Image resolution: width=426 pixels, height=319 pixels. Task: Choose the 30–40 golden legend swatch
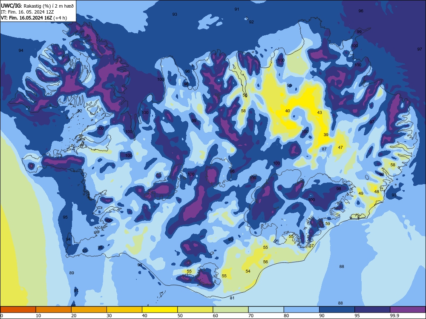click(124, 310)
